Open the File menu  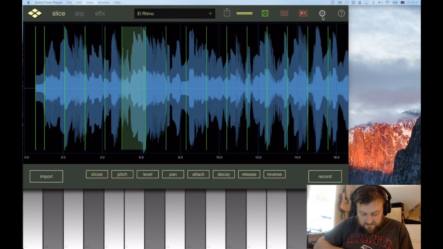[x=69, y=2]
